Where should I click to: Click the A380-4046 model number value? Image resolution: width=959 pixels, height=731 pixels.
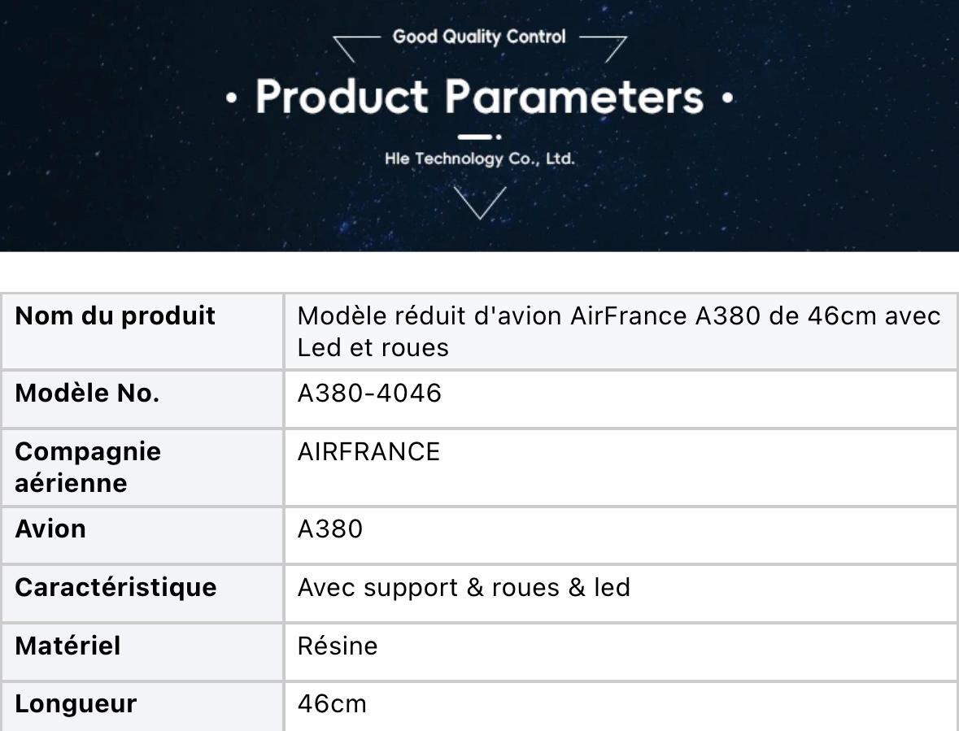point(369,393)
